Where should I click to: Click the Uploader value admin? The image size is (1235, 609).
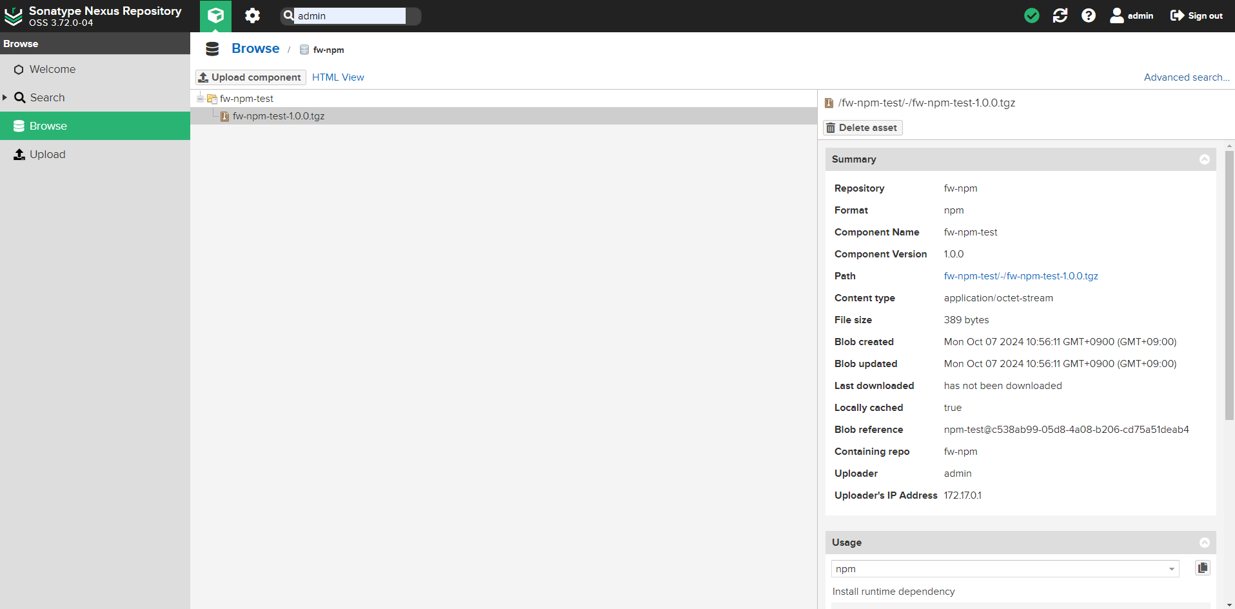click(958, 474)
